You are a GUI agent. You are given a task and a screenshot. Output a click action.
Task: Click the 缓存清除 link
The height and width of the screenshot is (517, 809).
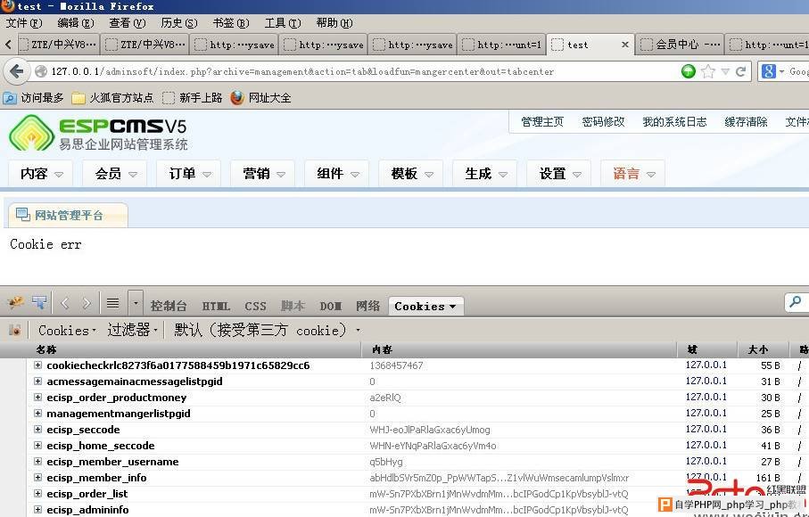pyautogui.click(x=746, y=121)
